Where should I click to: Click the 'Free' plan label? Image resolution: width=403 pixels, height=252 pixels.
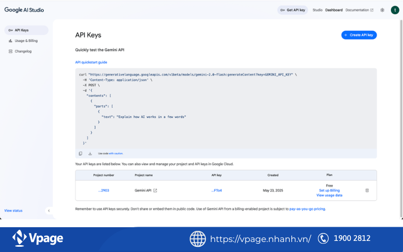(x=329, y=186)
